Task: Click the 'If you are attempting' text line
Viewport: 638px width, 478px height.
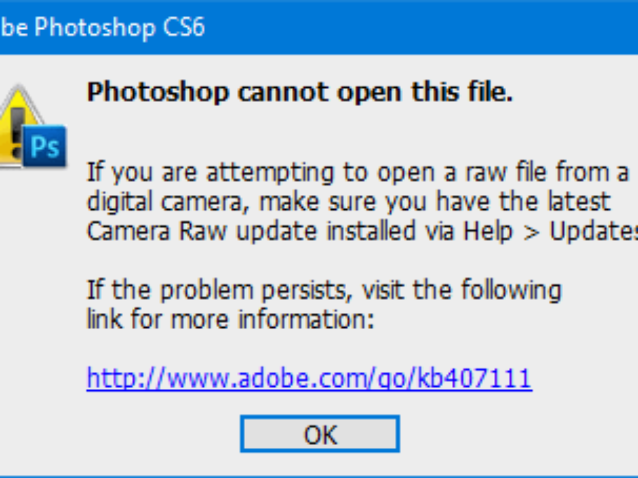Action: [x=357, y=173]
